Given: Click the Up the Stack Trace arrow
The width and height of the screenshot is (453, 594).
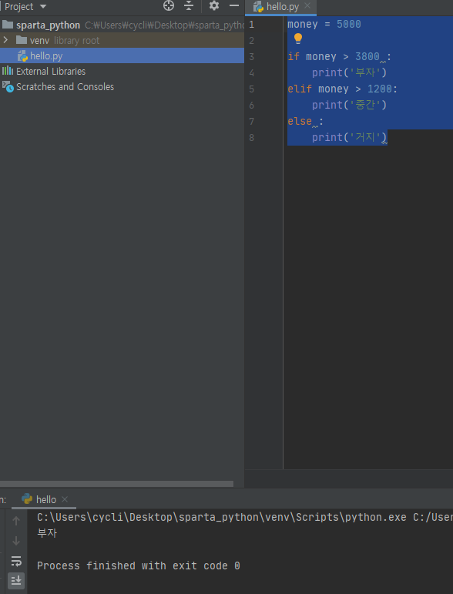Looking at the screenshot, I should 16,522.
